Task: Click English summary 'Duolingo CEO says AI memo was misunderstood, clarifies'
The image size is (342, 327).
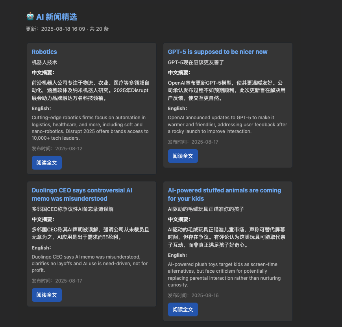Action: coord(90,264)
